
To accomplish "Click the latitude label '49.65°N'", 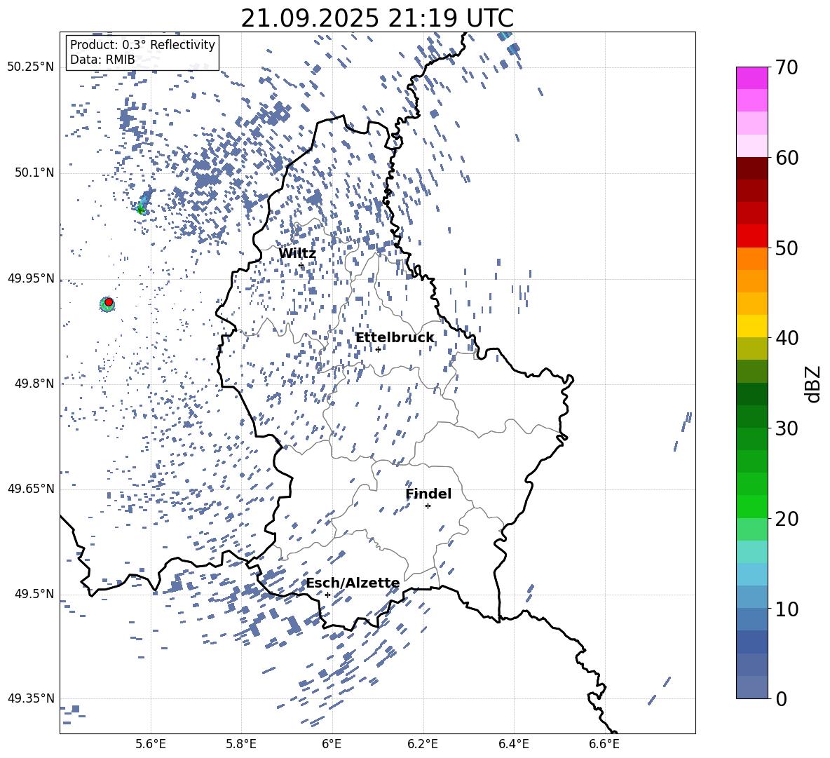I will pos(31,488).
